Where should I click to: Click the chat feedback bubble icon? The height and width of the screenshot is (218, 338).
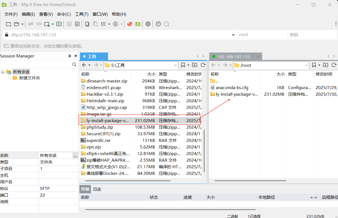pyautogui.click(x=166, y=24)
